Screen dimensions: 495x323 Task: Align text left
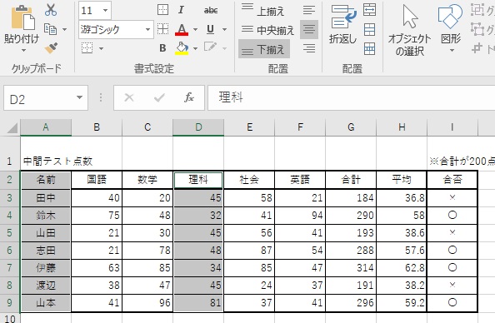[309, 11]
